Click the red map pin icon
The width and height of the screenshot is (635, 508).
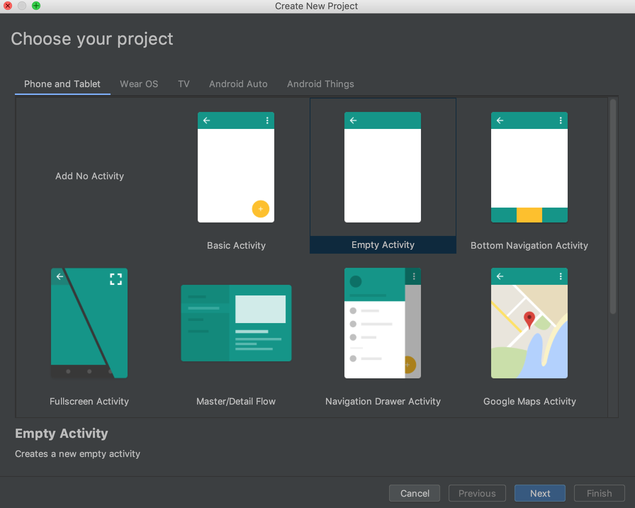(529, 319)
